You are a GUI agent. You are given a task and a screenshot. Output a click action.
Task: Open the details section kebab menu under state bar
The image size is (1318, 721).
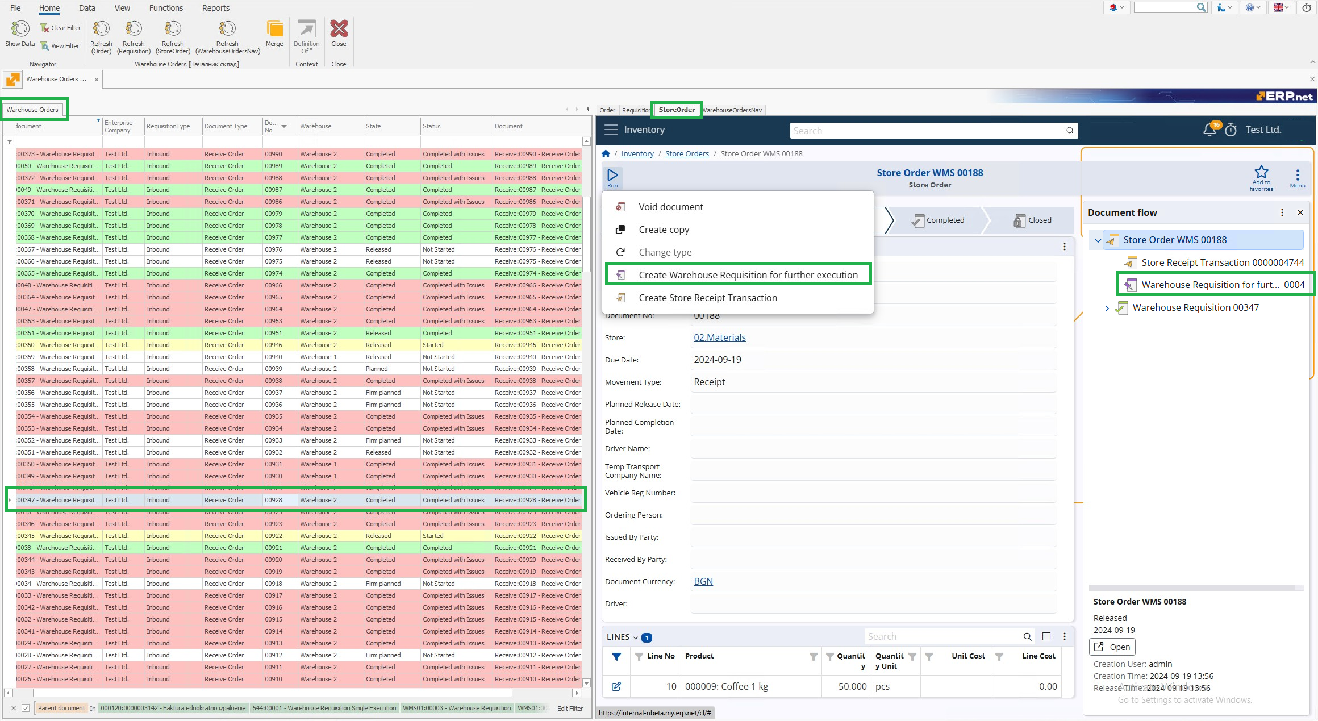(x=1065, y=247)
